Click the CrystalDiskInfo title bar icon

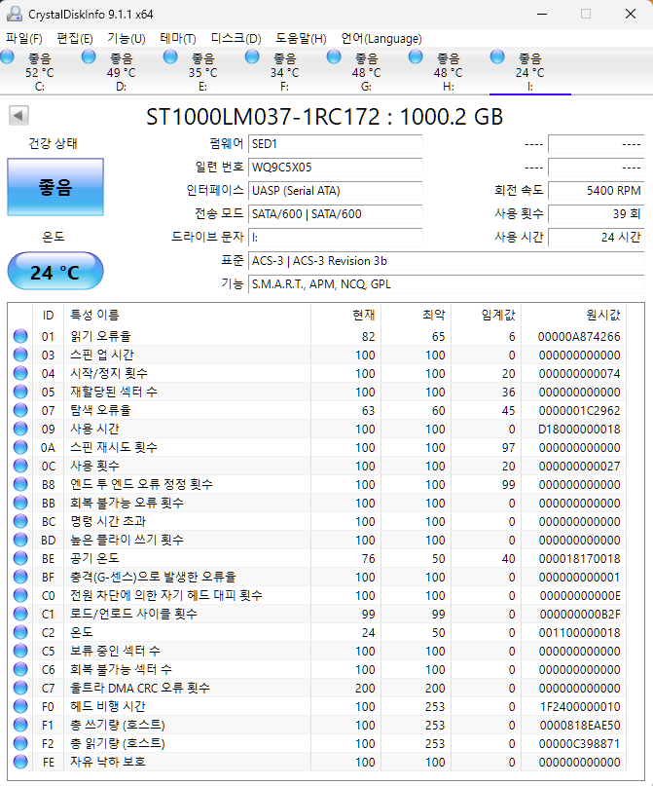(x=15, y=14)
